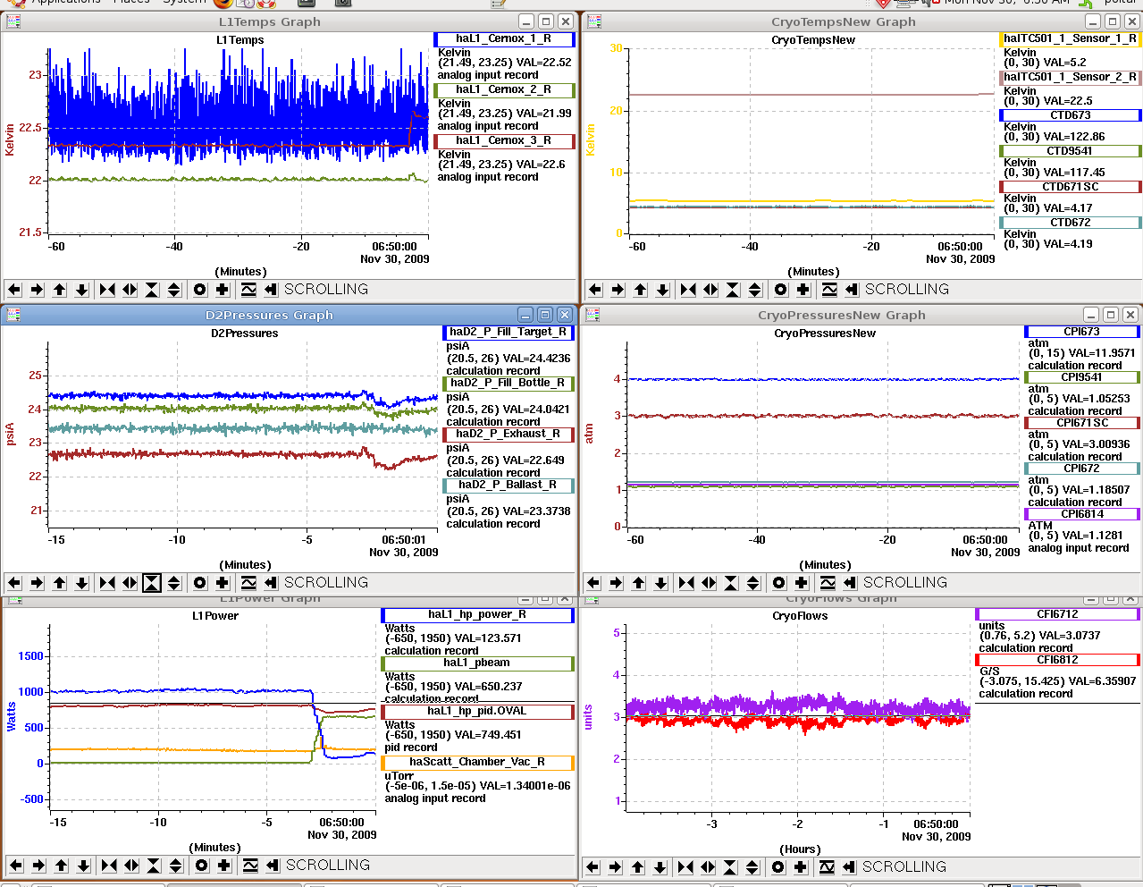Click the vertical expand icon in L1Temps

[x=174, y=290]
